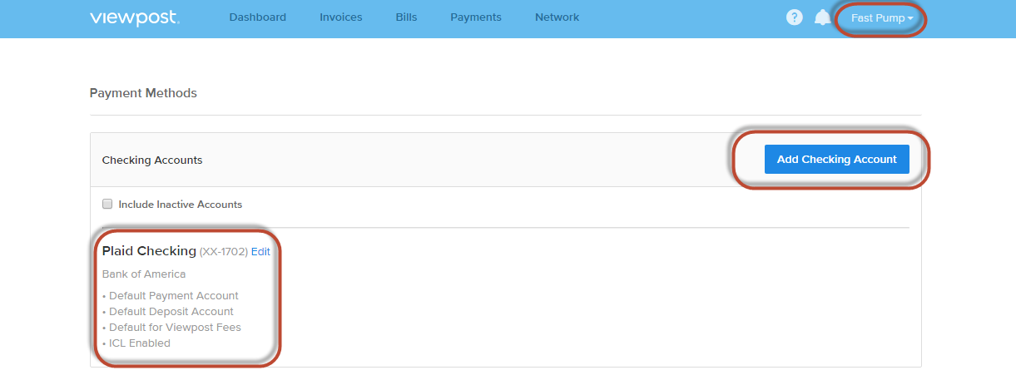Open the Bills menu
Screen dimensions: 1016x380
(x=407, y=17)
